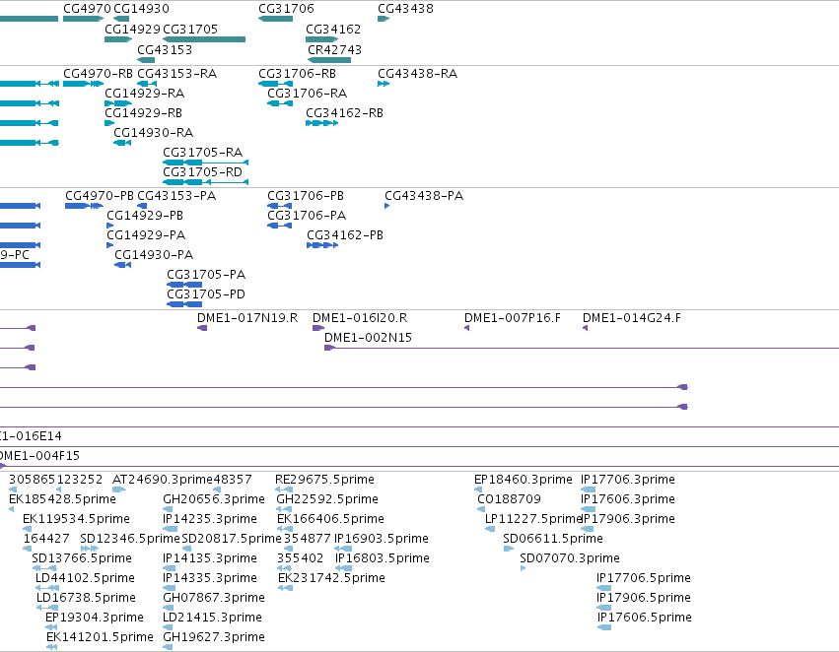Click transcript CG14930-RA
The height and width of the screenshot is (652, 839).
[122, 143]
